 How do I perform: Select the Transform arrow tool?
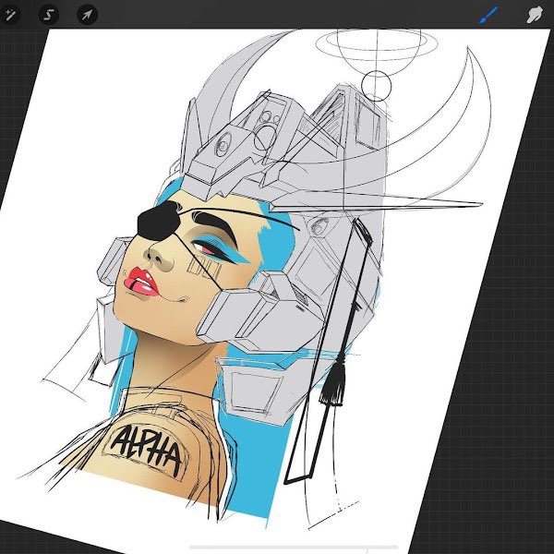88,15
